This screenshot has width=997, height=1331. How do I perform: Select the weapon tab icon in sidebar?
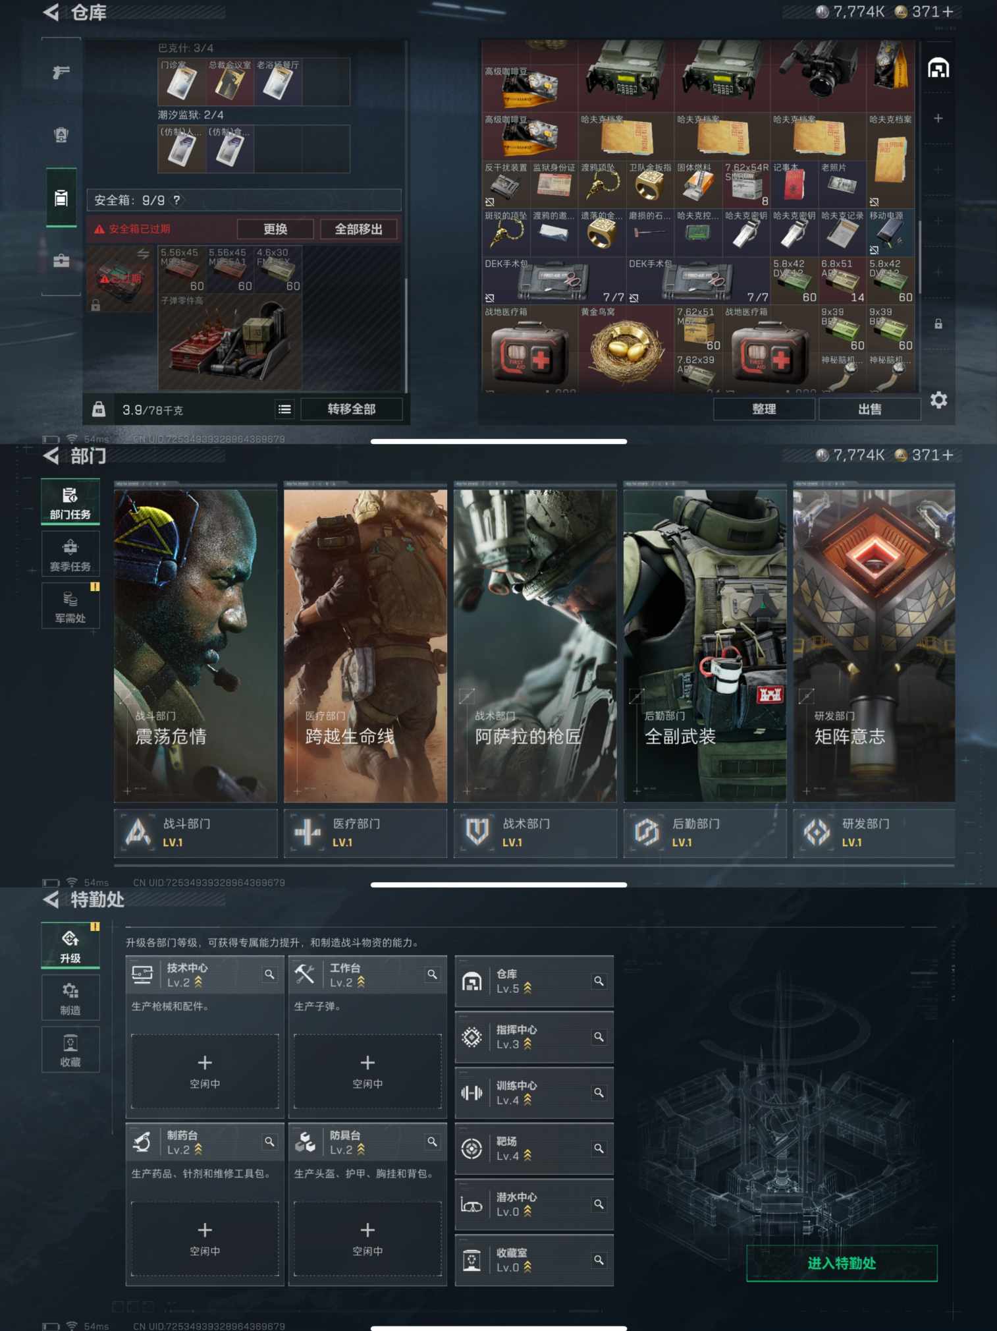tap(61, 72)
